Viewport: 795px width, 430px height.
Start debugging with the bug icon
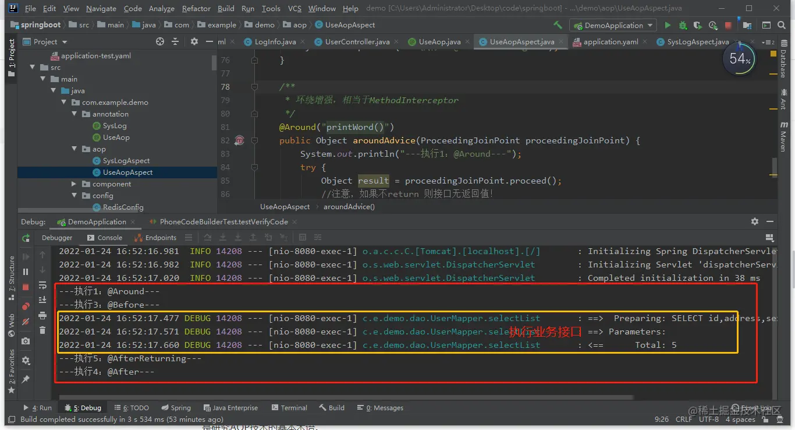[683, 25]
